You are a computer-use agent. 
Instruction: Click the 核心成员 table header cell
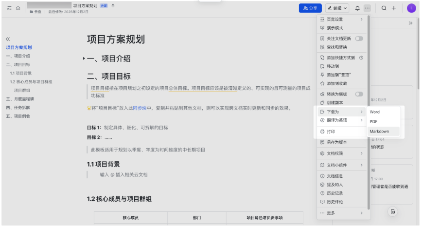[130, 217]
